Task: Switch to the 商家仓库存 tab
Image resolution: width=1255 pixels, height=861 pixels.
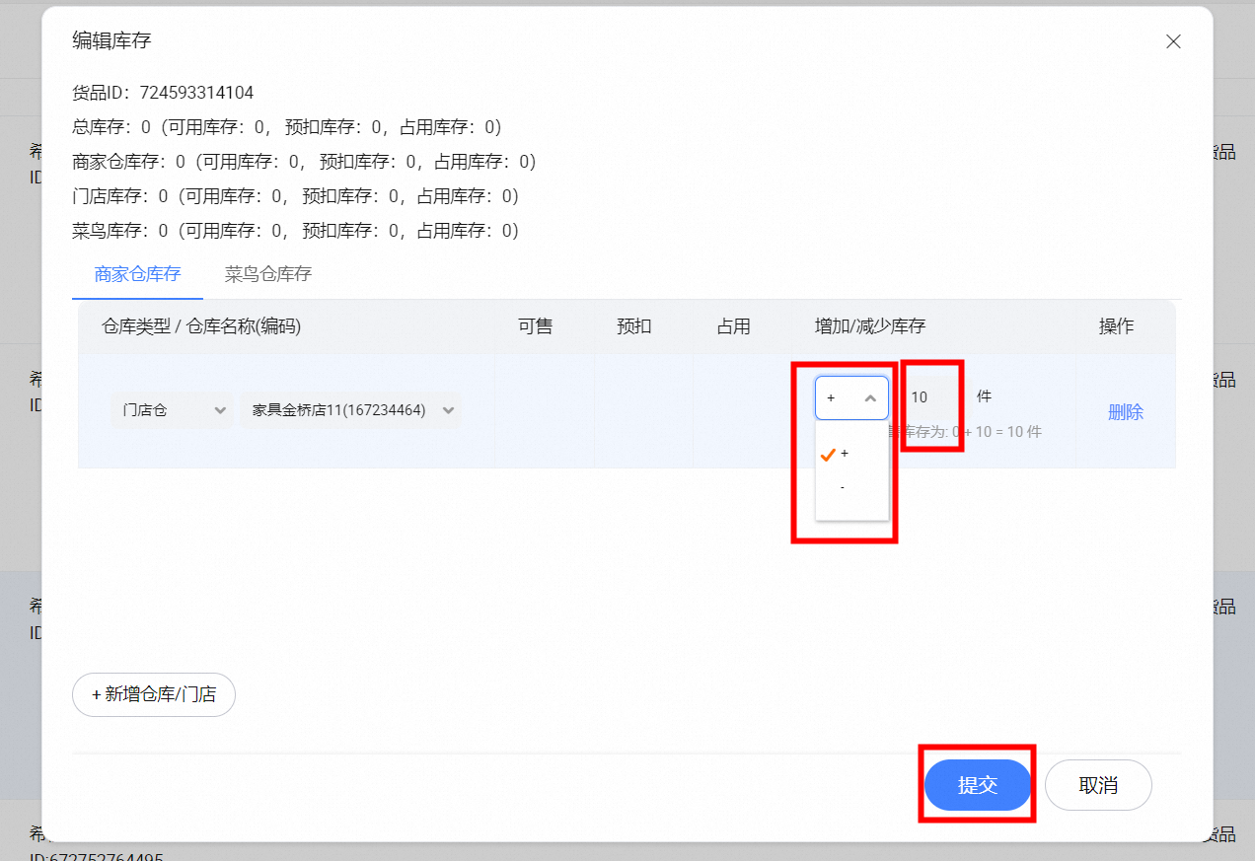Action: pos(137,274)
